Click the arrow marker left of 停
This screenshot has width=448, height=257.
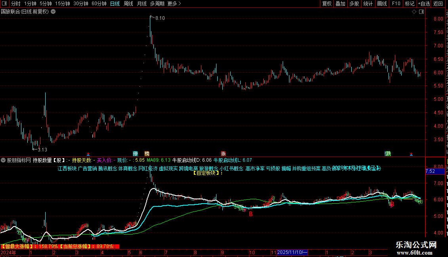(x=88, y=154)
